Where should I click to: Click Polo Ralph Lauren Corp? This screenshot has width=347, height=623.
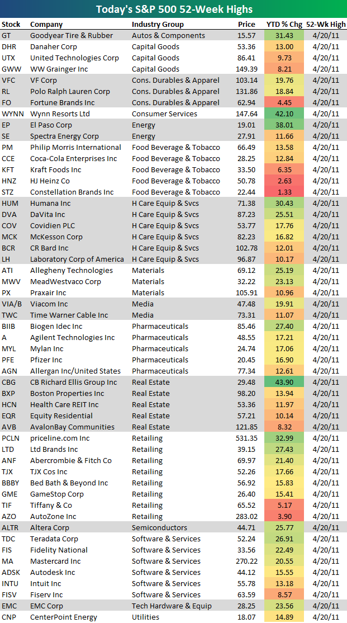(x=70, y=91)
